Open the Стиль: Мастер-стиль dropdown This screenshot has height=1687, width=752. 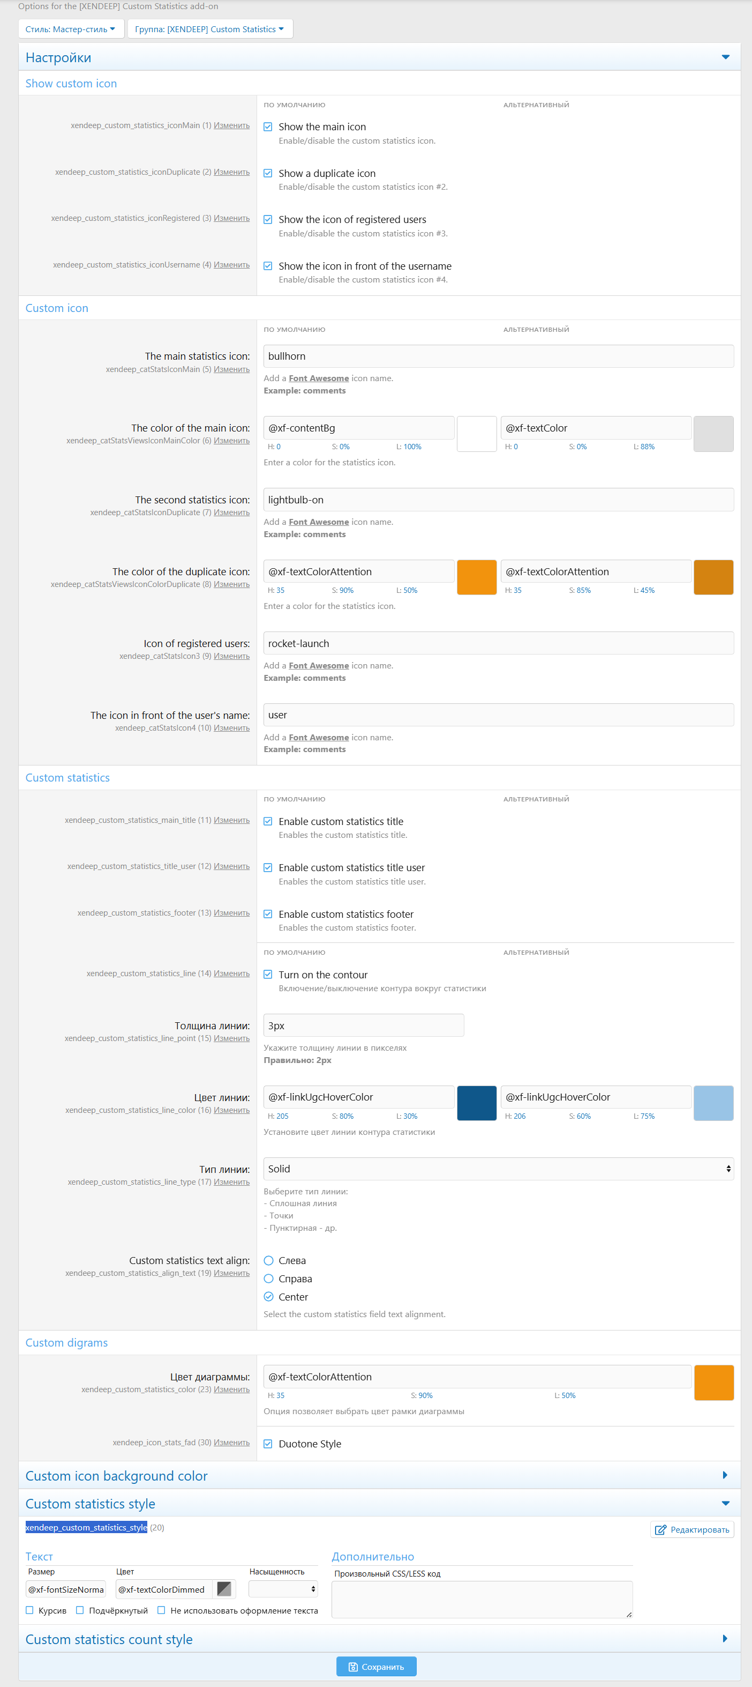[x=71, y=29]
